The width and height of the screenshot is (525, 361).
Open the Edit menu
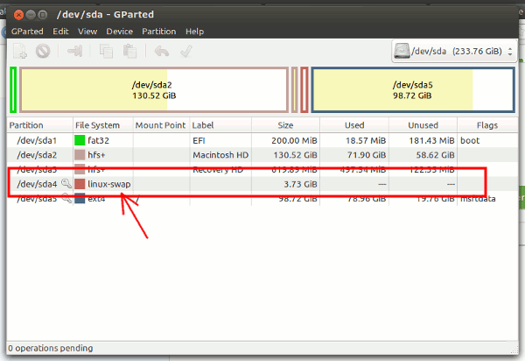pyautogui.click(x=60, y=32)
